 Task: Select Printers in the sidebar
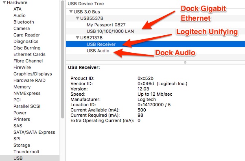tap(22, 119)
